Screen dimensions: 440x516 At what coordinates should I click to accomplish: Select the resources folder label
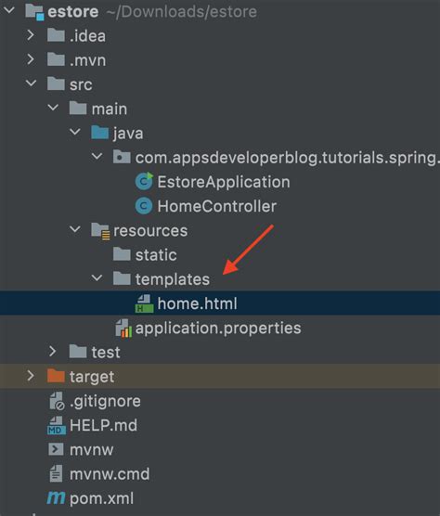(x=150, y=231)
